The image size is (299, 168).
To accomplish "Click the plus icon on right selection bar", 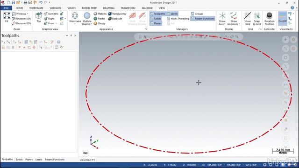I will [285, 39].
